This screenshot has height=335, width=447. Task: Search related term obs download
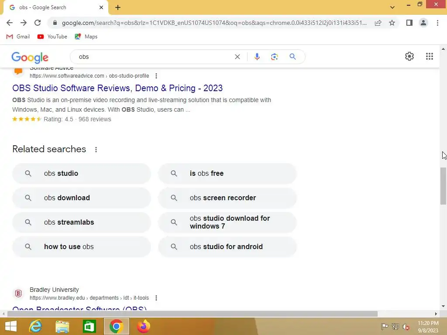[x=82, y=198]
